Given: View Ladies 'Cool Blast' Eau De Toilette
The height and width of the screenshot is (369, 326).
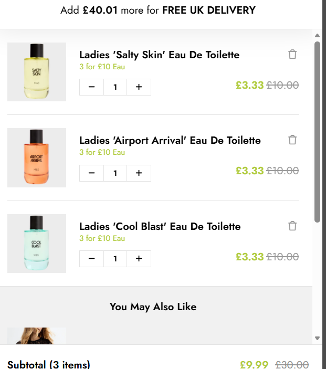Looking at the screenshot, I should 160,226.
